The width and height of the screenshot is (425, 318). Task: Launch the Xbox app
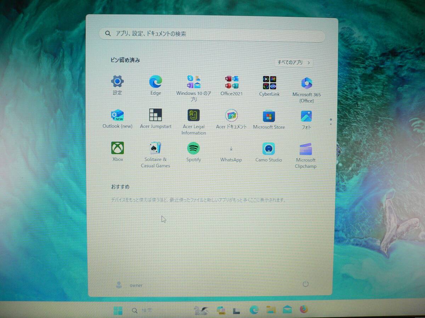pos(118,152)
